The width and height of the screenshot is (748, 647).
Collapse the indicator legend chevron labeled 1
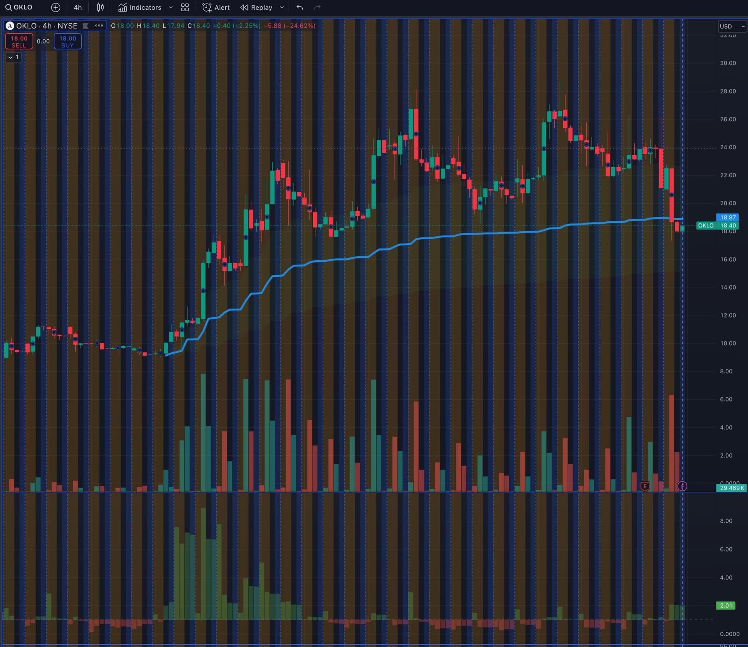click(x=14, y=57)
